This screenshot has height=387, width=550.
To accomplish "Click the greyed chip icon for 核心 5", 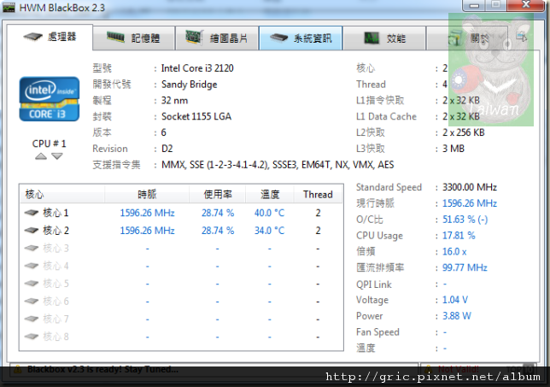I will tap(32, 284).
